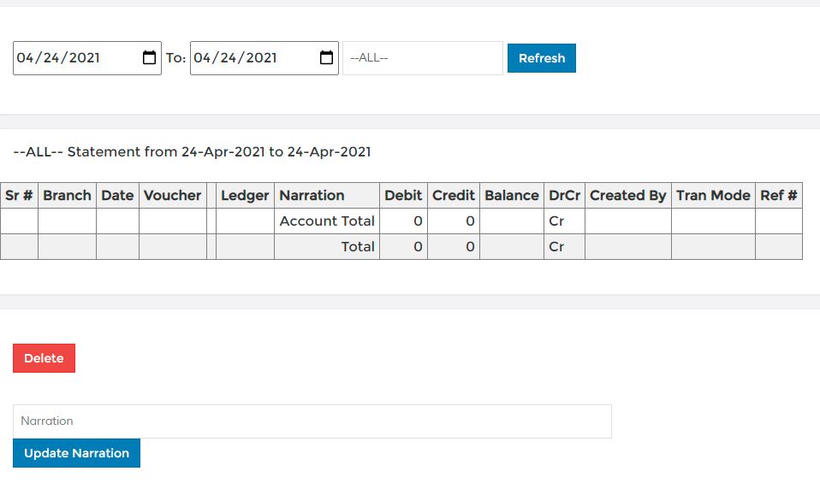Click the Ref # column header
The width and height of the screenshot is (820, 483).
click(x=779, y=195)
